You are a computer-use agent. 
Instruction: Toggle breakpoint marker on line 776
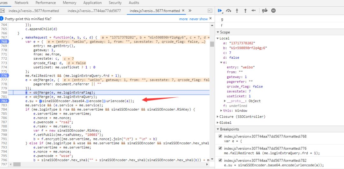[4, 75]
